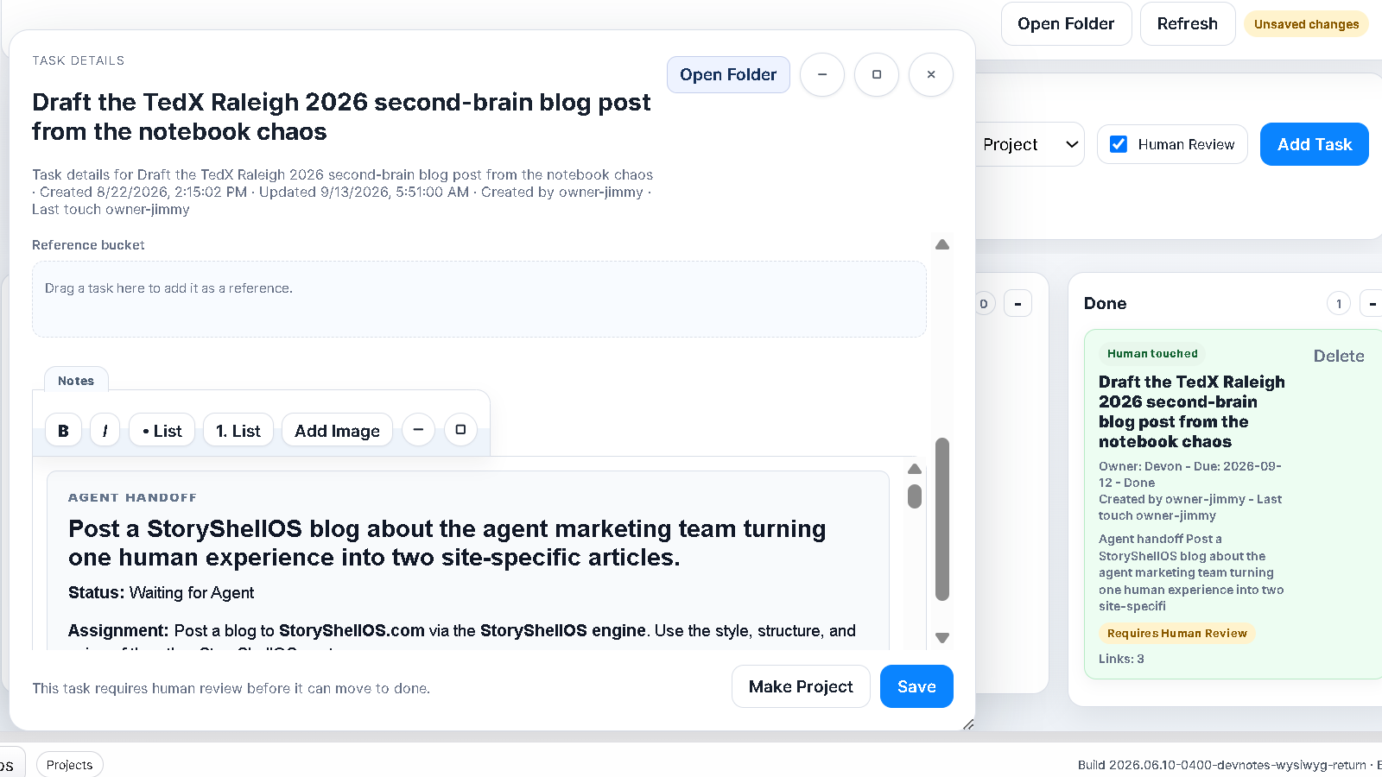Delete the TedX Raleigh task card
This screenshot has height=777, width=1382.
pos(1339,356)
